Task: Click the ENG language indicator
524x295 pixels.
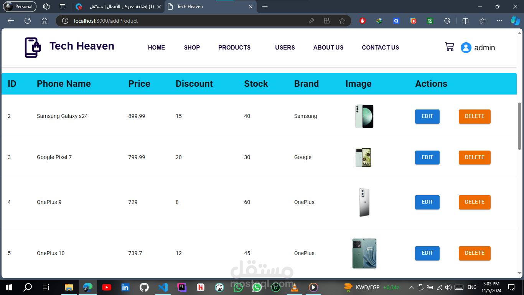Action: tap(472, 287)
